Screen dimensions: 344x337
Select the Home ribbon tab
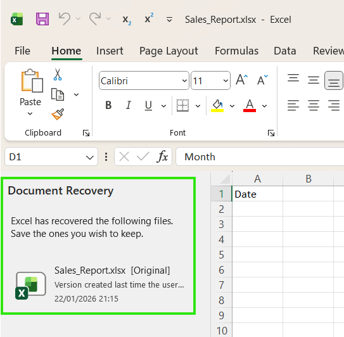pos(67,51)
